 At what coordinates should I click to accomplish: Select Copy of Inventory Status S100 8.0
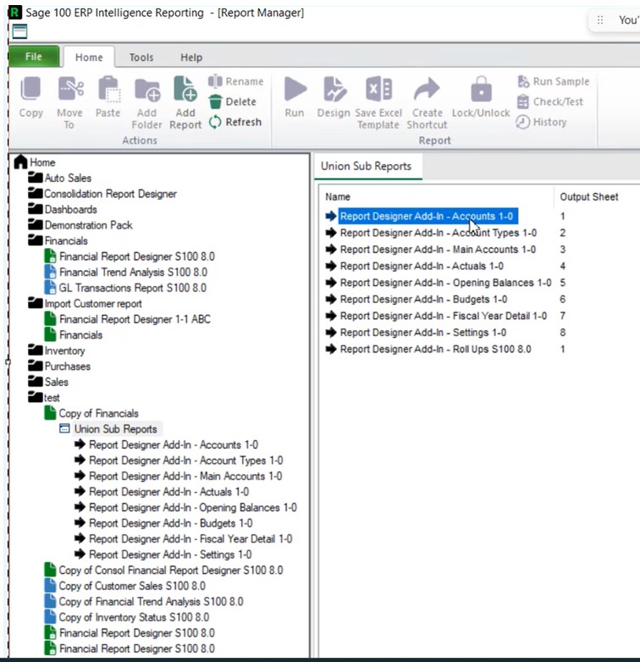(x=134, y=617)
